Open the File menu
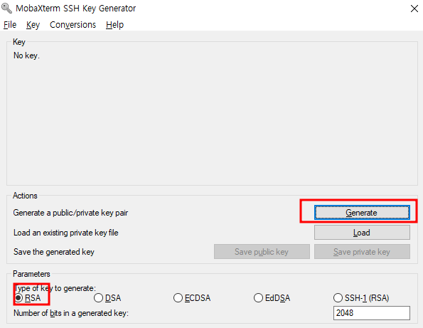This screenshot has height=328, width=423. click(x=10, y=25)
